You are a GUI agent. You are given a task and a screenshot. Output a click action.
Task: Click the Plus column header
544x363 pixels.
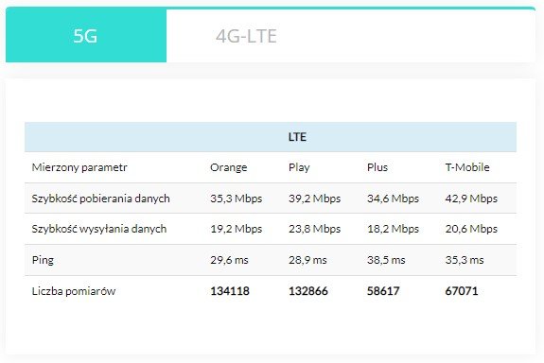pyautogui.click(x=377, y=167)
